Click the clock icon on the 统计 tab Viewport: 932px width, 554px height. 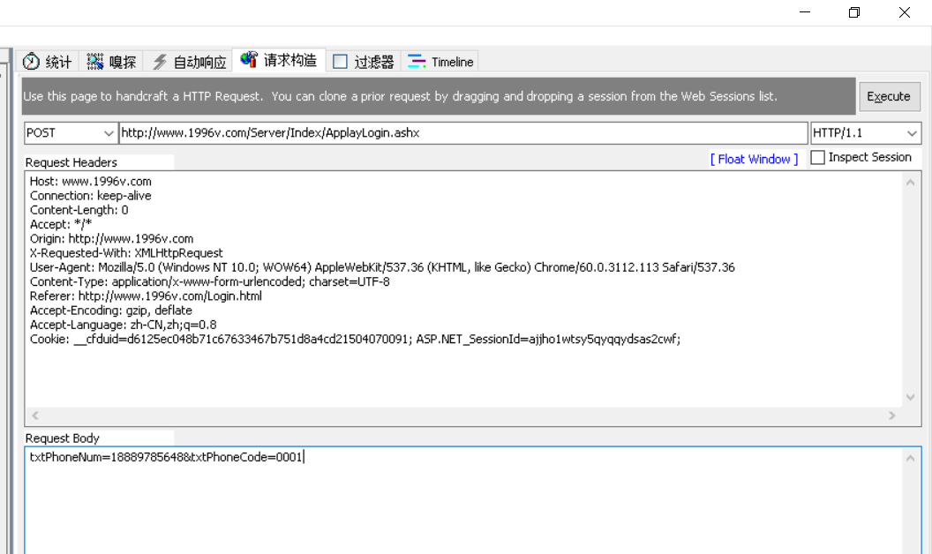(x=32, y=62)
